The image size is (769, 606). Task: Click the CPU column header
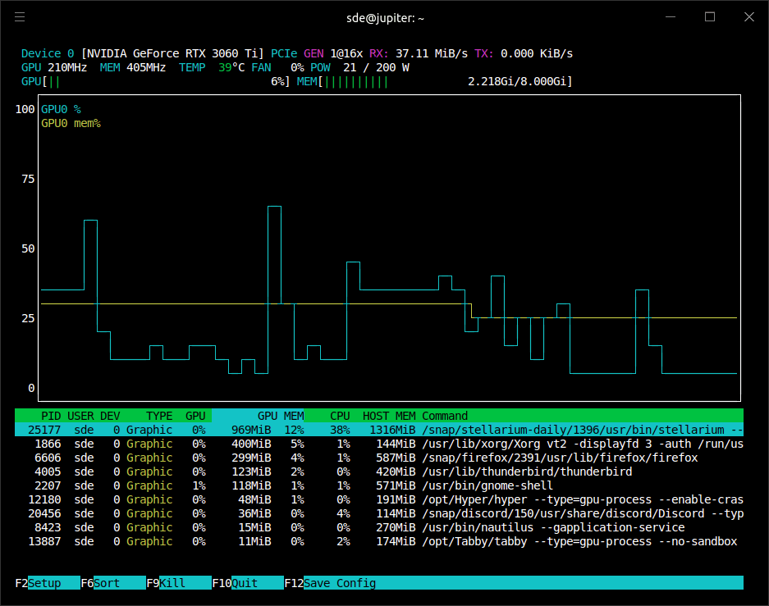tap(339, 415)
